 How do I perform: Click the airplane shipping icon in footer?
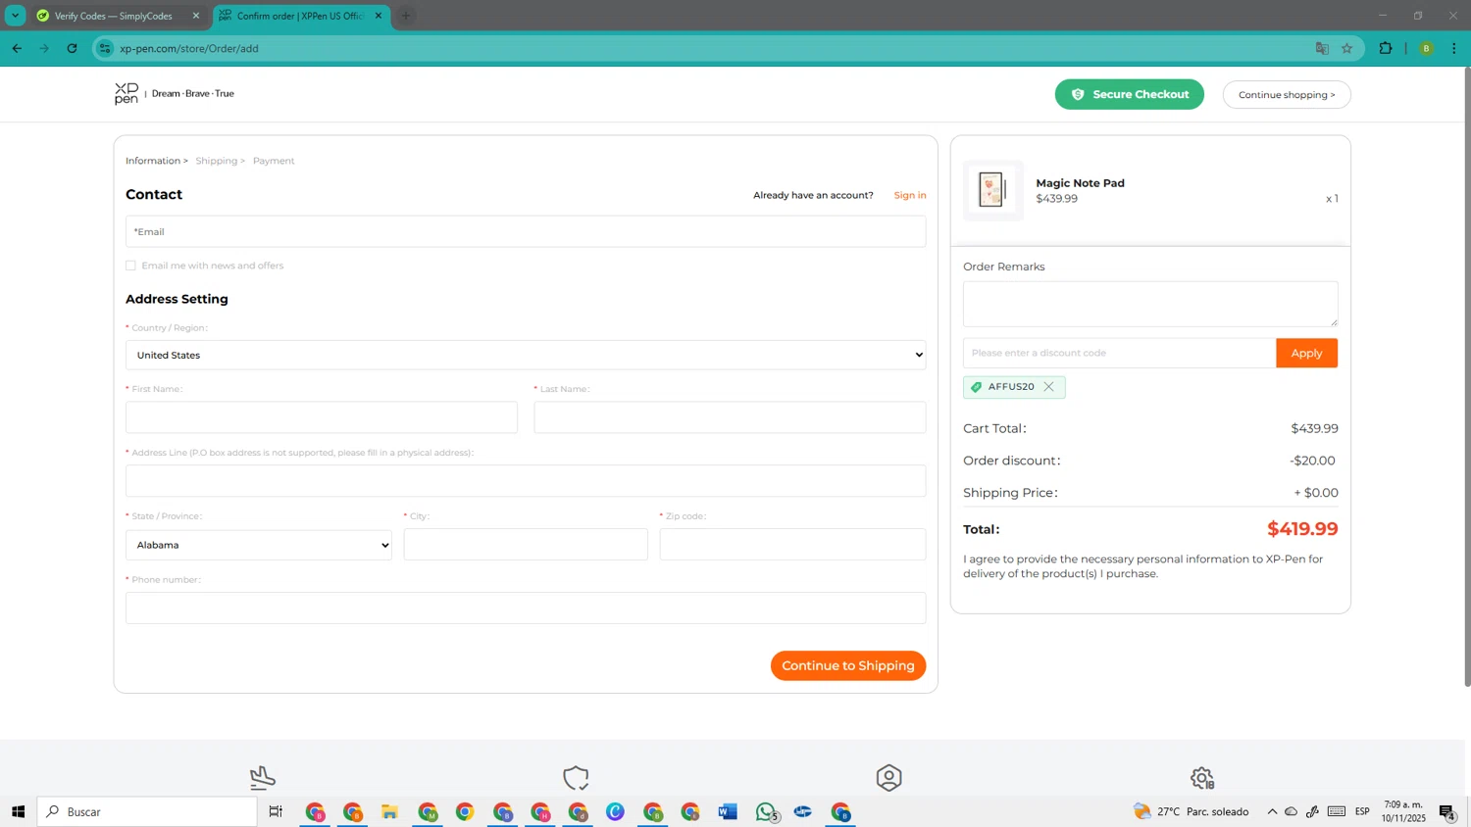(x=263, y=778)
